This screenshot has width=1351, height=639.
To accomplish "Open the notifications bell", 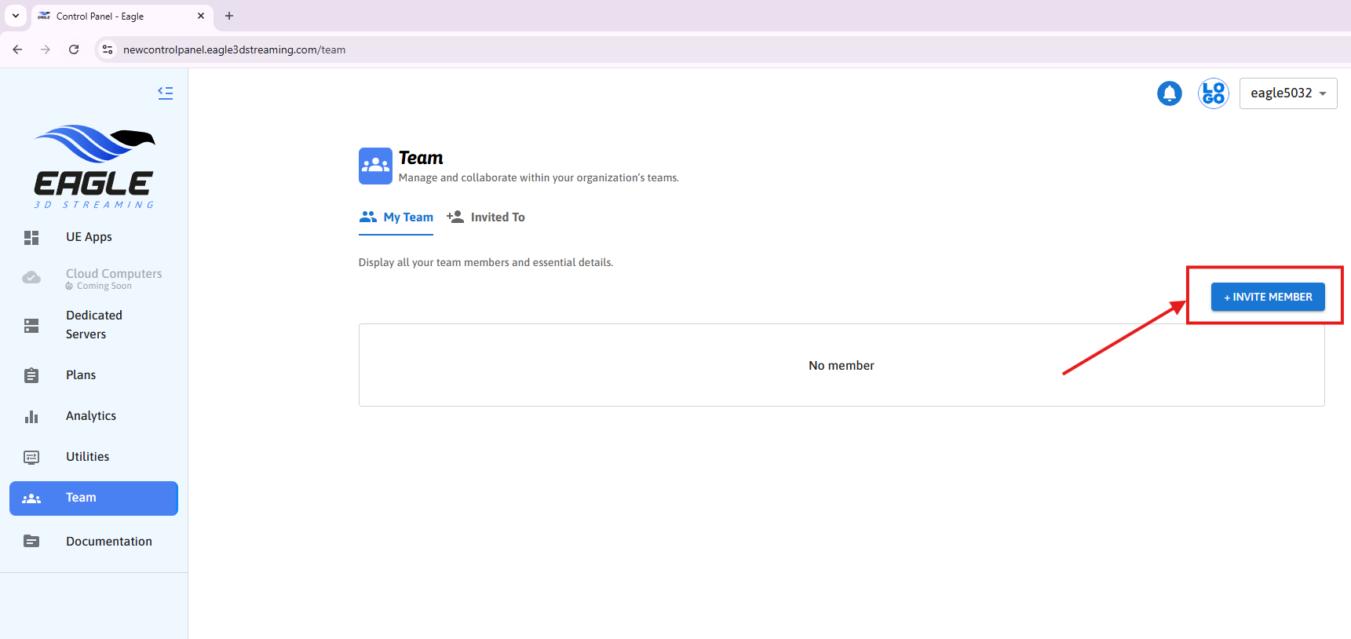I will (1169, 93).
